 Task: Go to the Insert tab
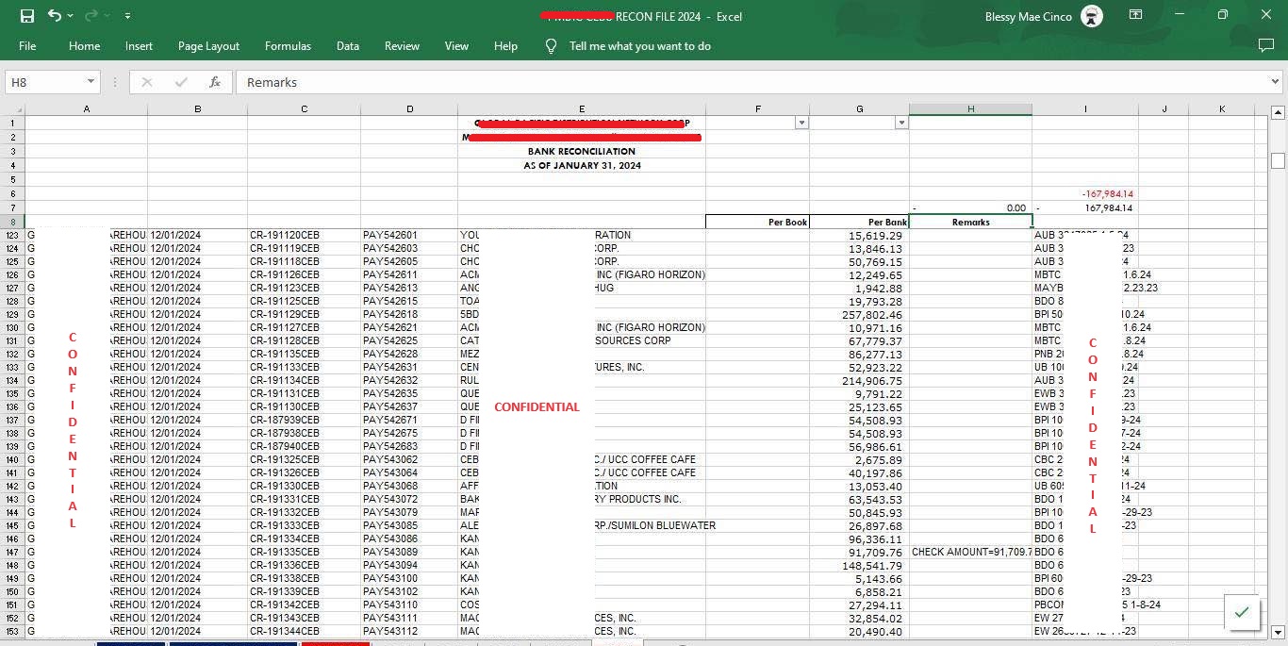(x=139, y=45)
